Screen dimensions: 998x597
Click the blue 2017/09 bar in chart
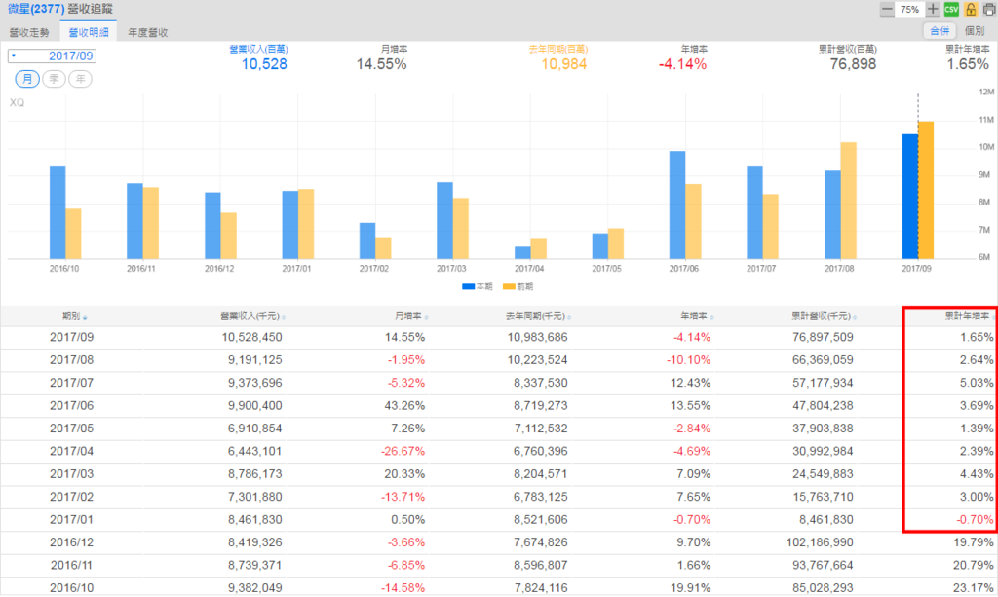pos(910,197)
